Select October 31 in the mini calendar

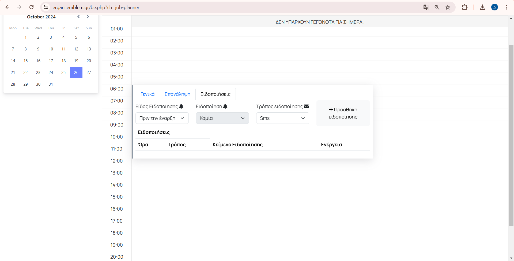pos(51,84)
